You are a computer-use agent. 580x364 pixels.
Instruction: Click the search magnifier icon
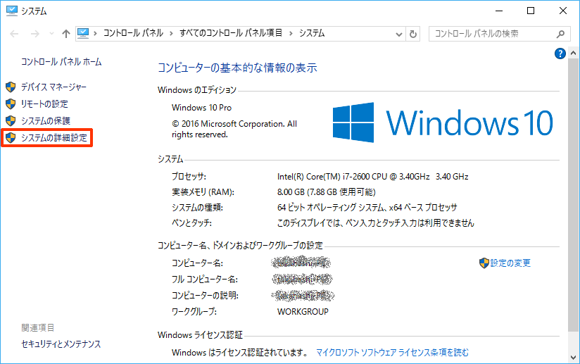(560, 34)
